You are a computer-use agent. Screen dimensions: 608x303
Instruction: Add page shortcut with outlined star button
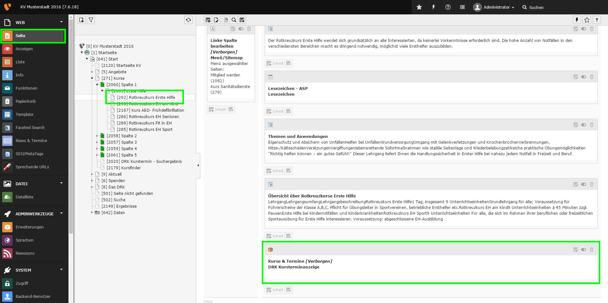click(x=587, y=20)
